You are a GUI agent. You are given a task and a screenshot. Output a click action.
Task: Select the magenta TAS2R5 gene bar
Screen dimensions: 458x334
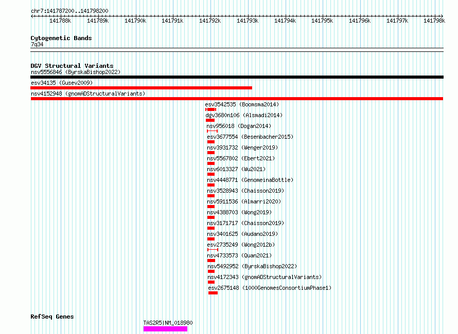(165, 329)
